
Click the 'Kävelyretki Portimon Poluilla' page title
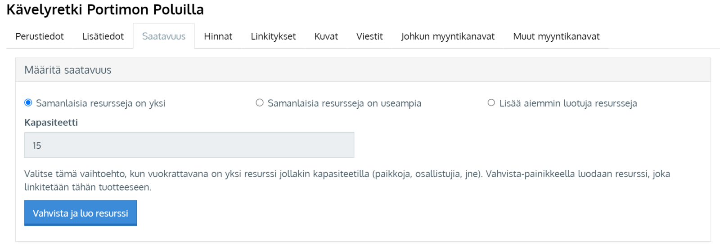pos(105,10)
